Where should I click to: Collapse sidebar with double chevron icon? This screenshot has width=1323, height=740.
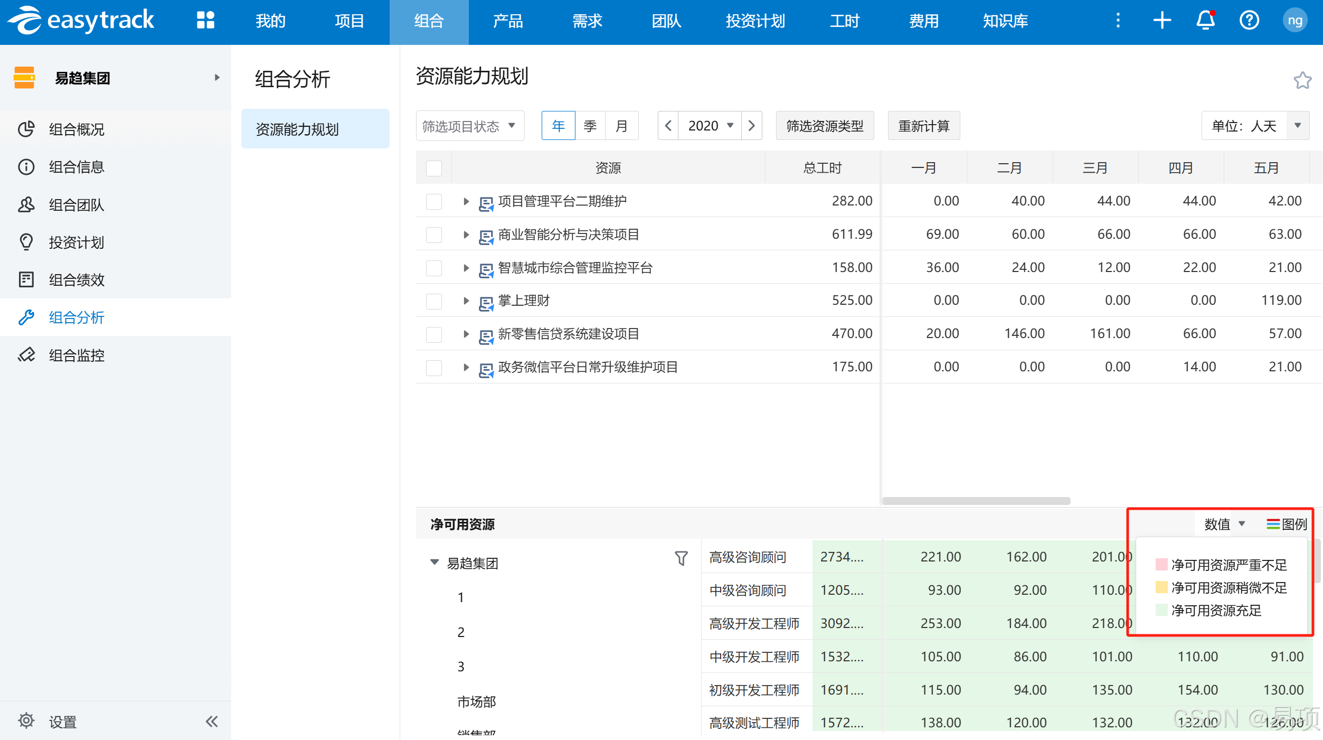(x=212, y=722)
